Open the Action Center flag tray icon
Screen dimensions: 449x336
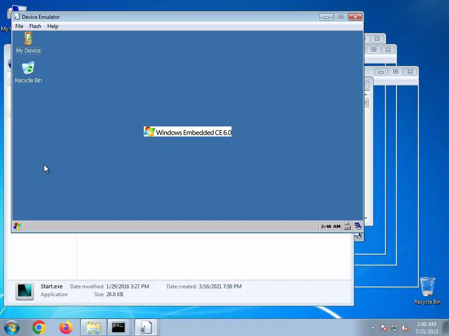click(384, 328)
